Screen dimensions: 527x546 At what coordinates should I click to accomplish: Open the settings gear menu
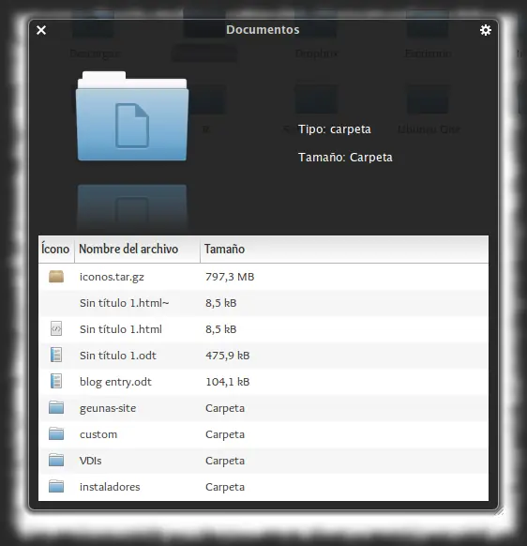tap(485, 30)
